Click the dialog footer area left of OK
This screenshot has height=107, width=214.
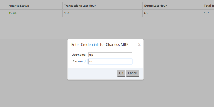click(92, 73)
